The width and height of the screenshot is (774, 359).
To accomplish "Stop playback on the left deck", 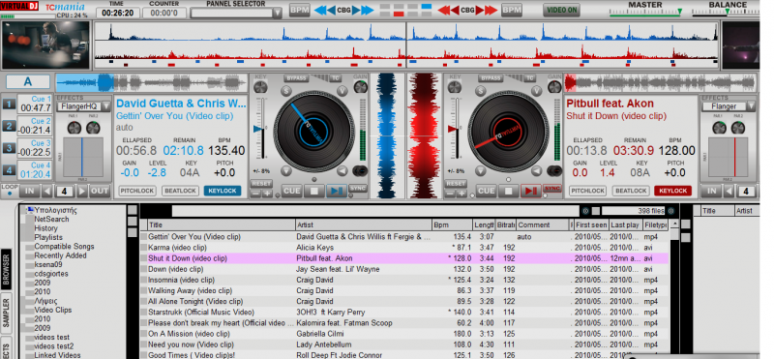I will [x=313, y=191].
